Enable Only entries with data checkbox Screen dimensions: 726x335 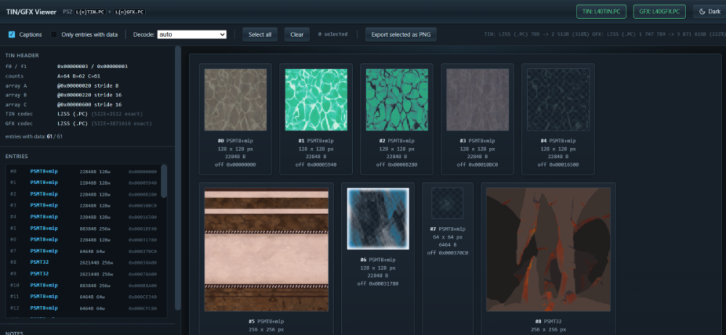tap(54, 34)
